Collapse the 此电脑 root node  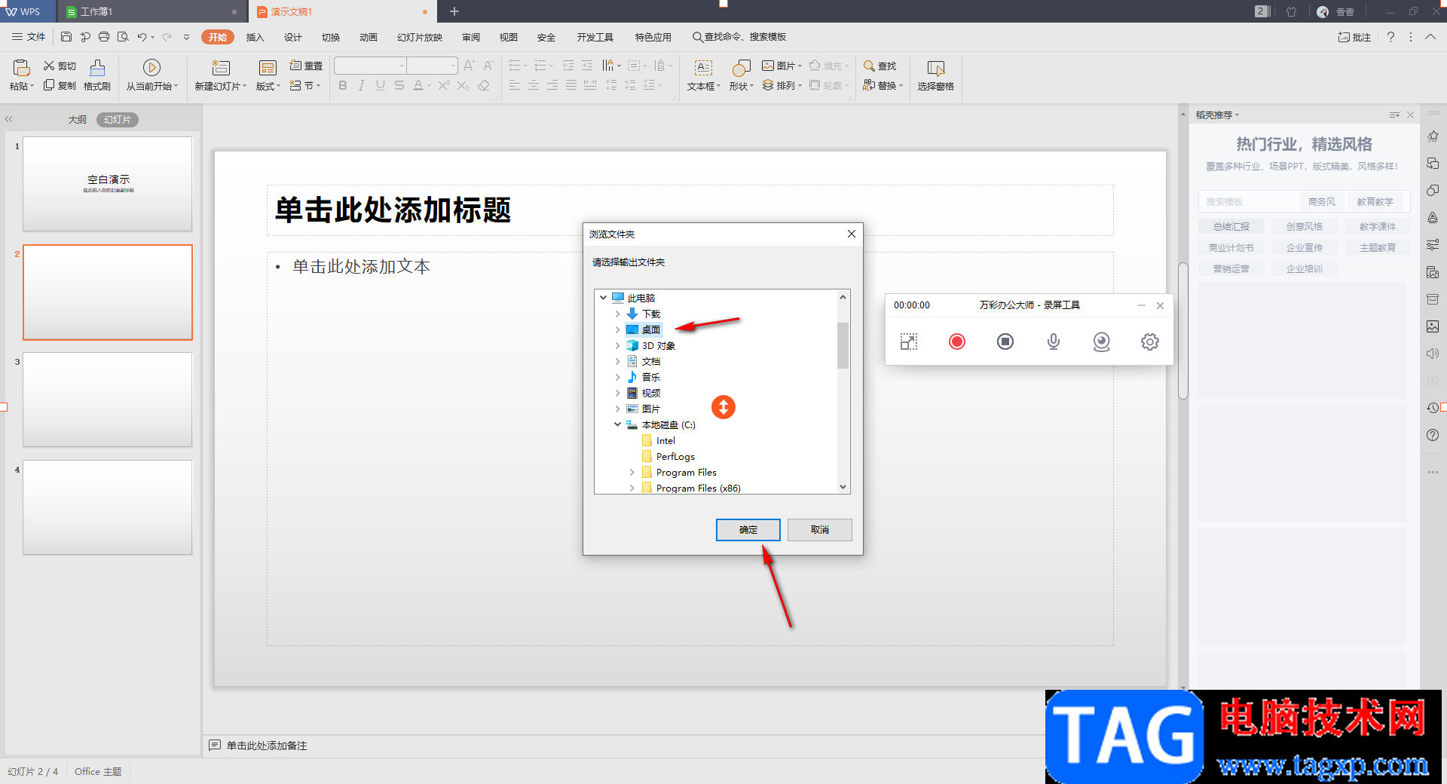coord(604,299)
